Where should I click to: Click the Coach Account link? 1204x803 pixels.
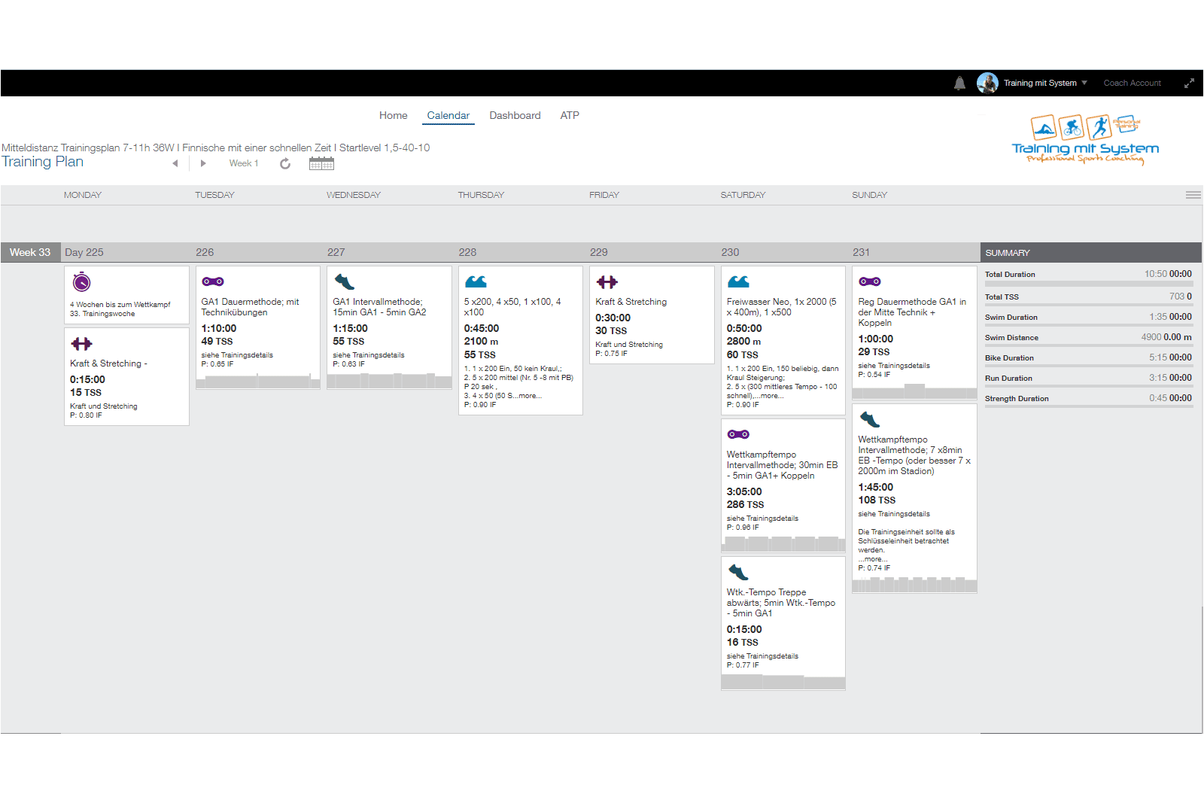click(1132, 84)
